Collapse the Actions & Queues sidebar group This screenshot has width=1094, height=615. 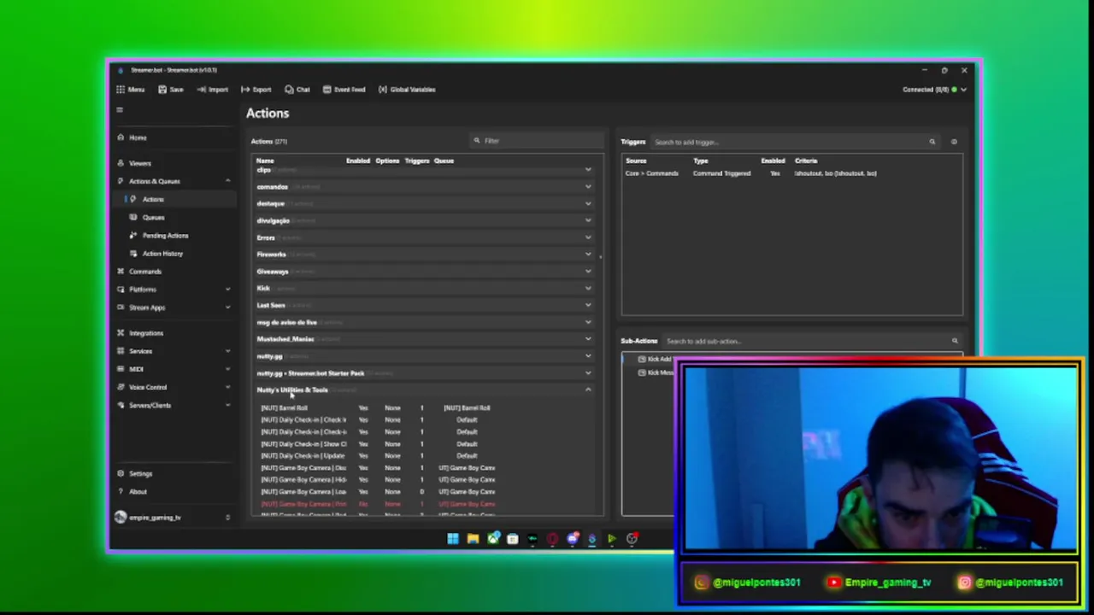[174, 181]
